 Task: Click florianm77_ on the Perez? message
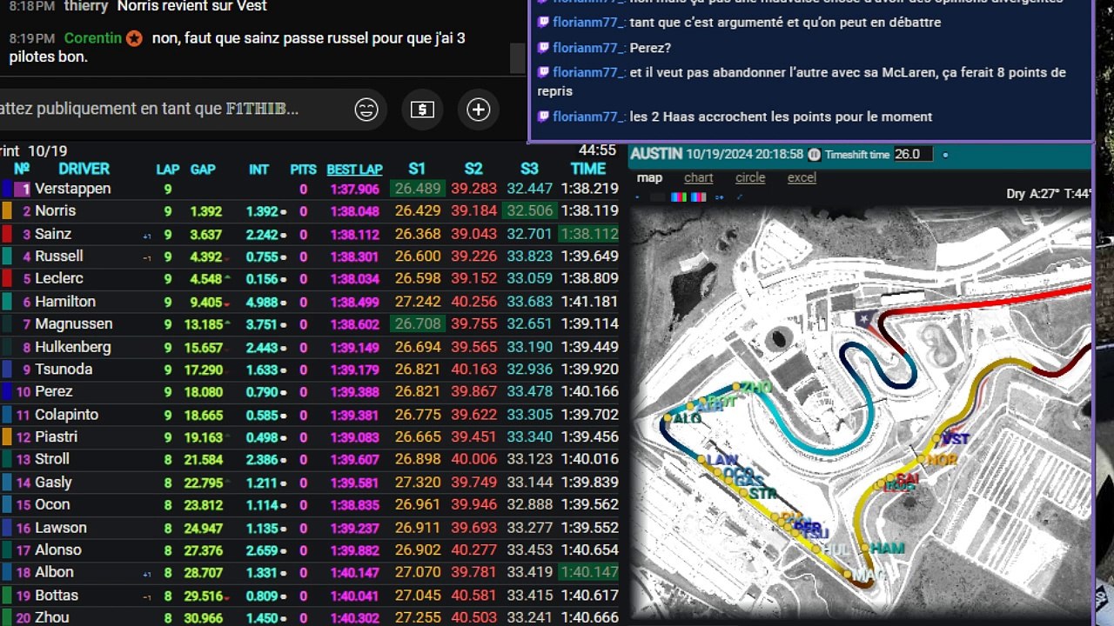pos(588,48)
